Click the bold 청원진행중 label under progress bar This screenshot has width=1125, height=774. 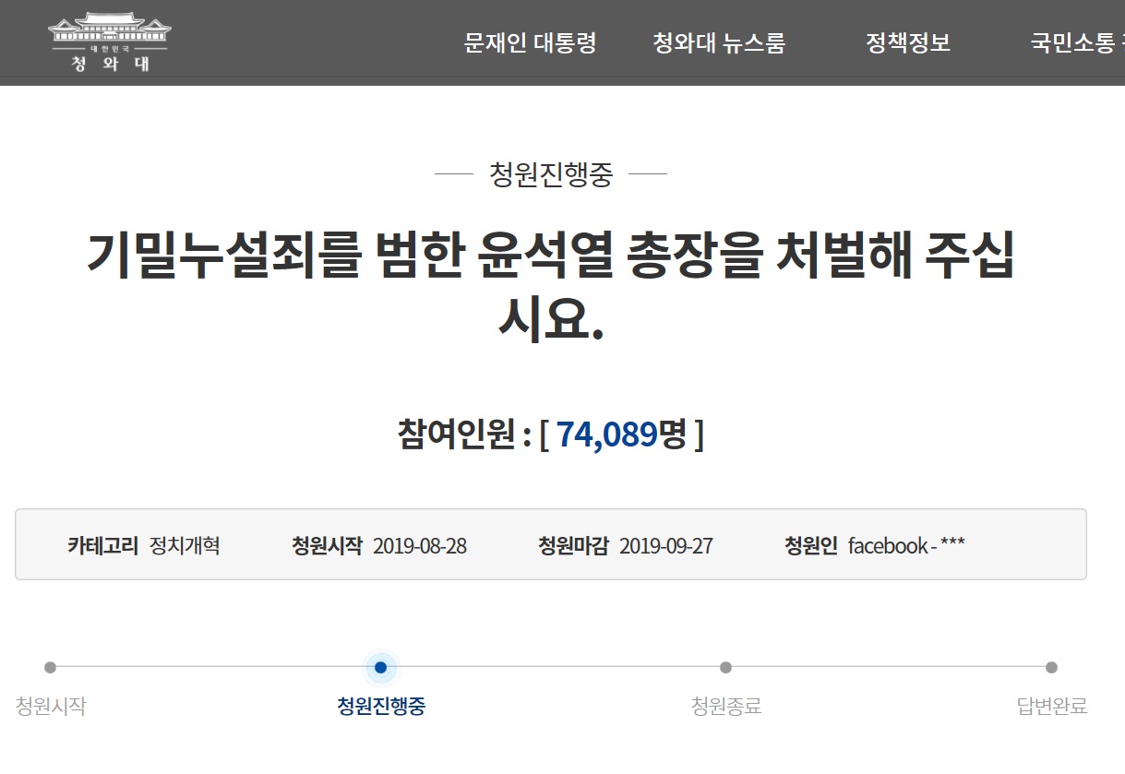[381, 707]
